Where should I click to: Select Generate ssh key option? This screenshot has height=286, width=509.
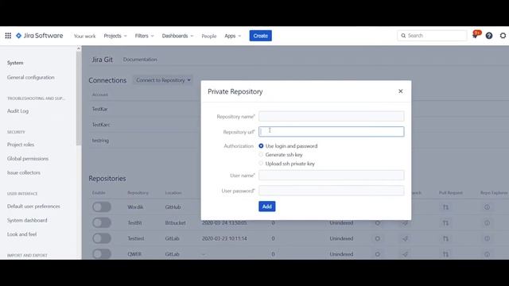261,155
